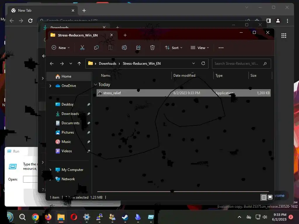The width and height of the screenshot is (299, 224).
Task: Open Videos in the navigation pane
Action: [x=67, y=151]
